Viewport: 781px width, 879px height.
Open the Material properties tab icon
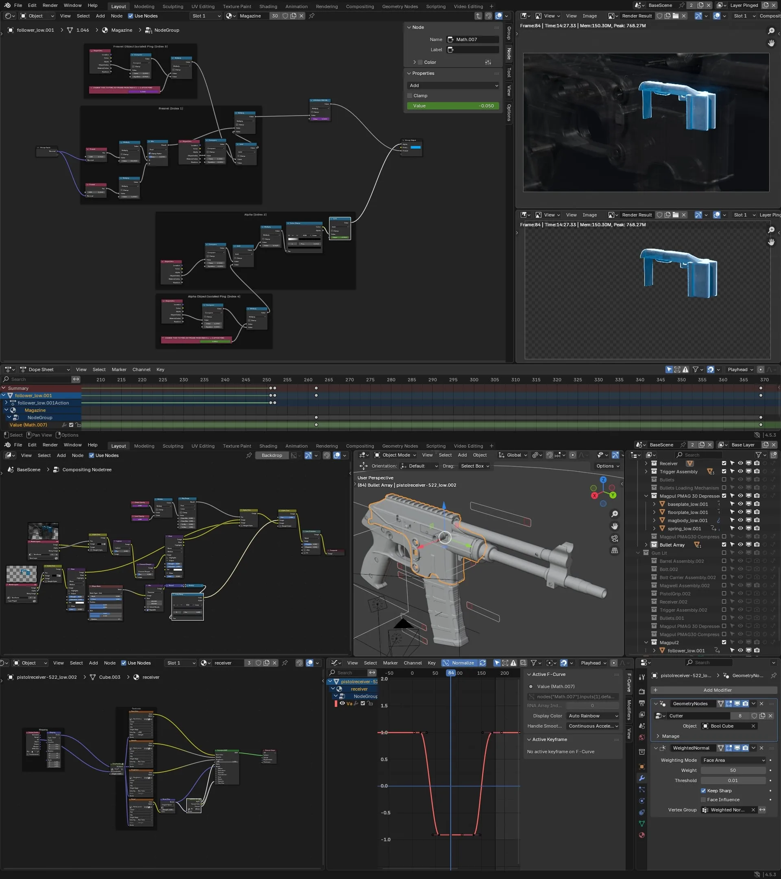tap(642, 835)
